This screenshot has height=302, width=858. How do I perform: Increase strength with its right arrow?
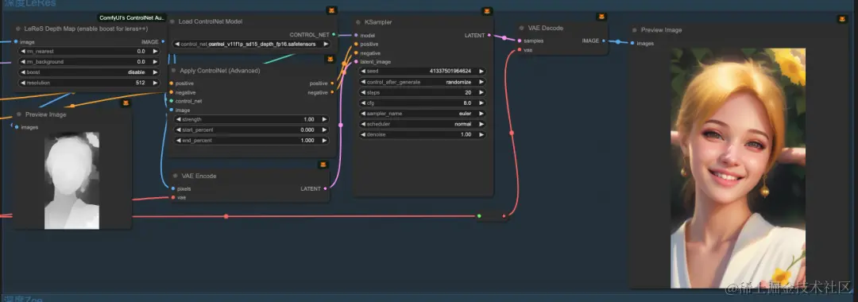324,119
